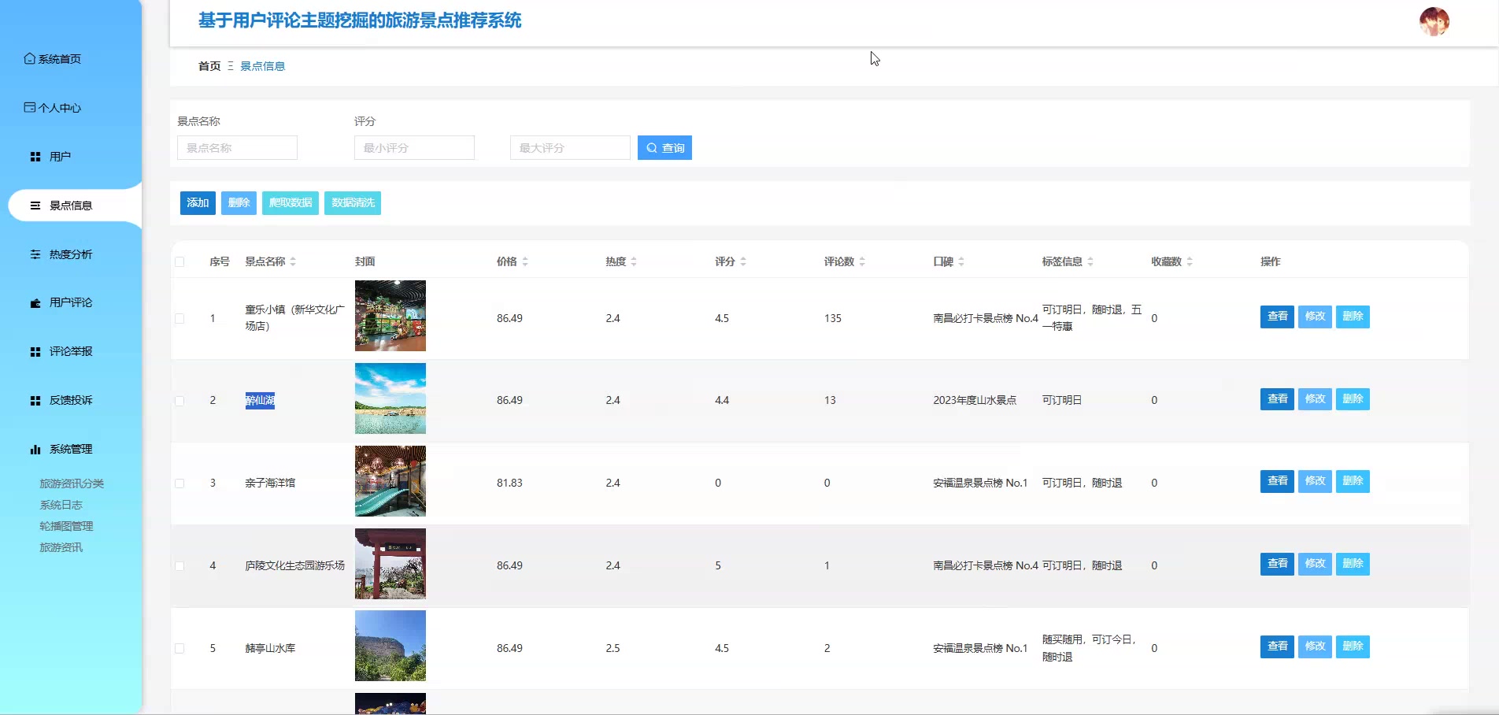
Task: Open cover image of 亲子海洋馆
Action: pos(390,481)
